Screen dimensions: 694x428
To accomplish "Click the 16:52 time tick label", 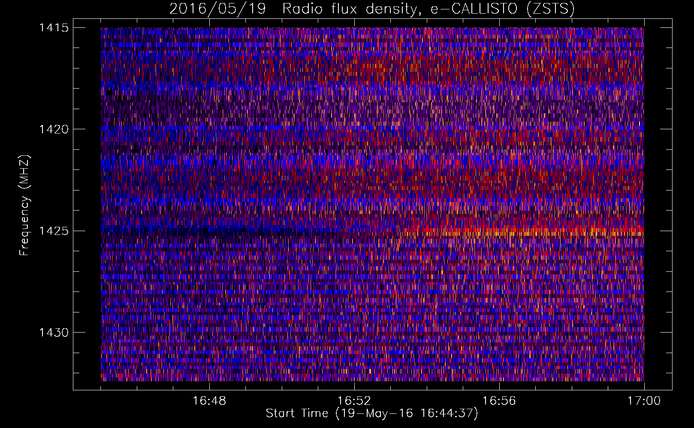I will tap(354, 401).
